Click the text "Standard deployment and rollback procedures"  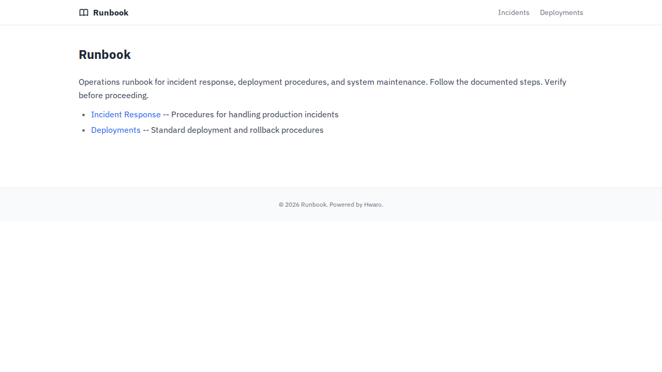click(x=237, y=130)
